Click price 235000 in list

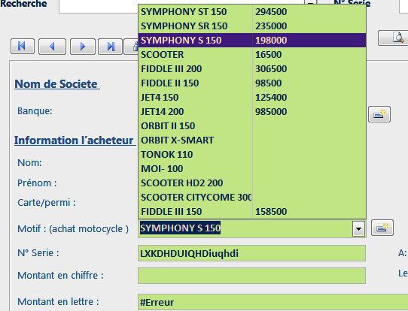click(x=271, y=26)
